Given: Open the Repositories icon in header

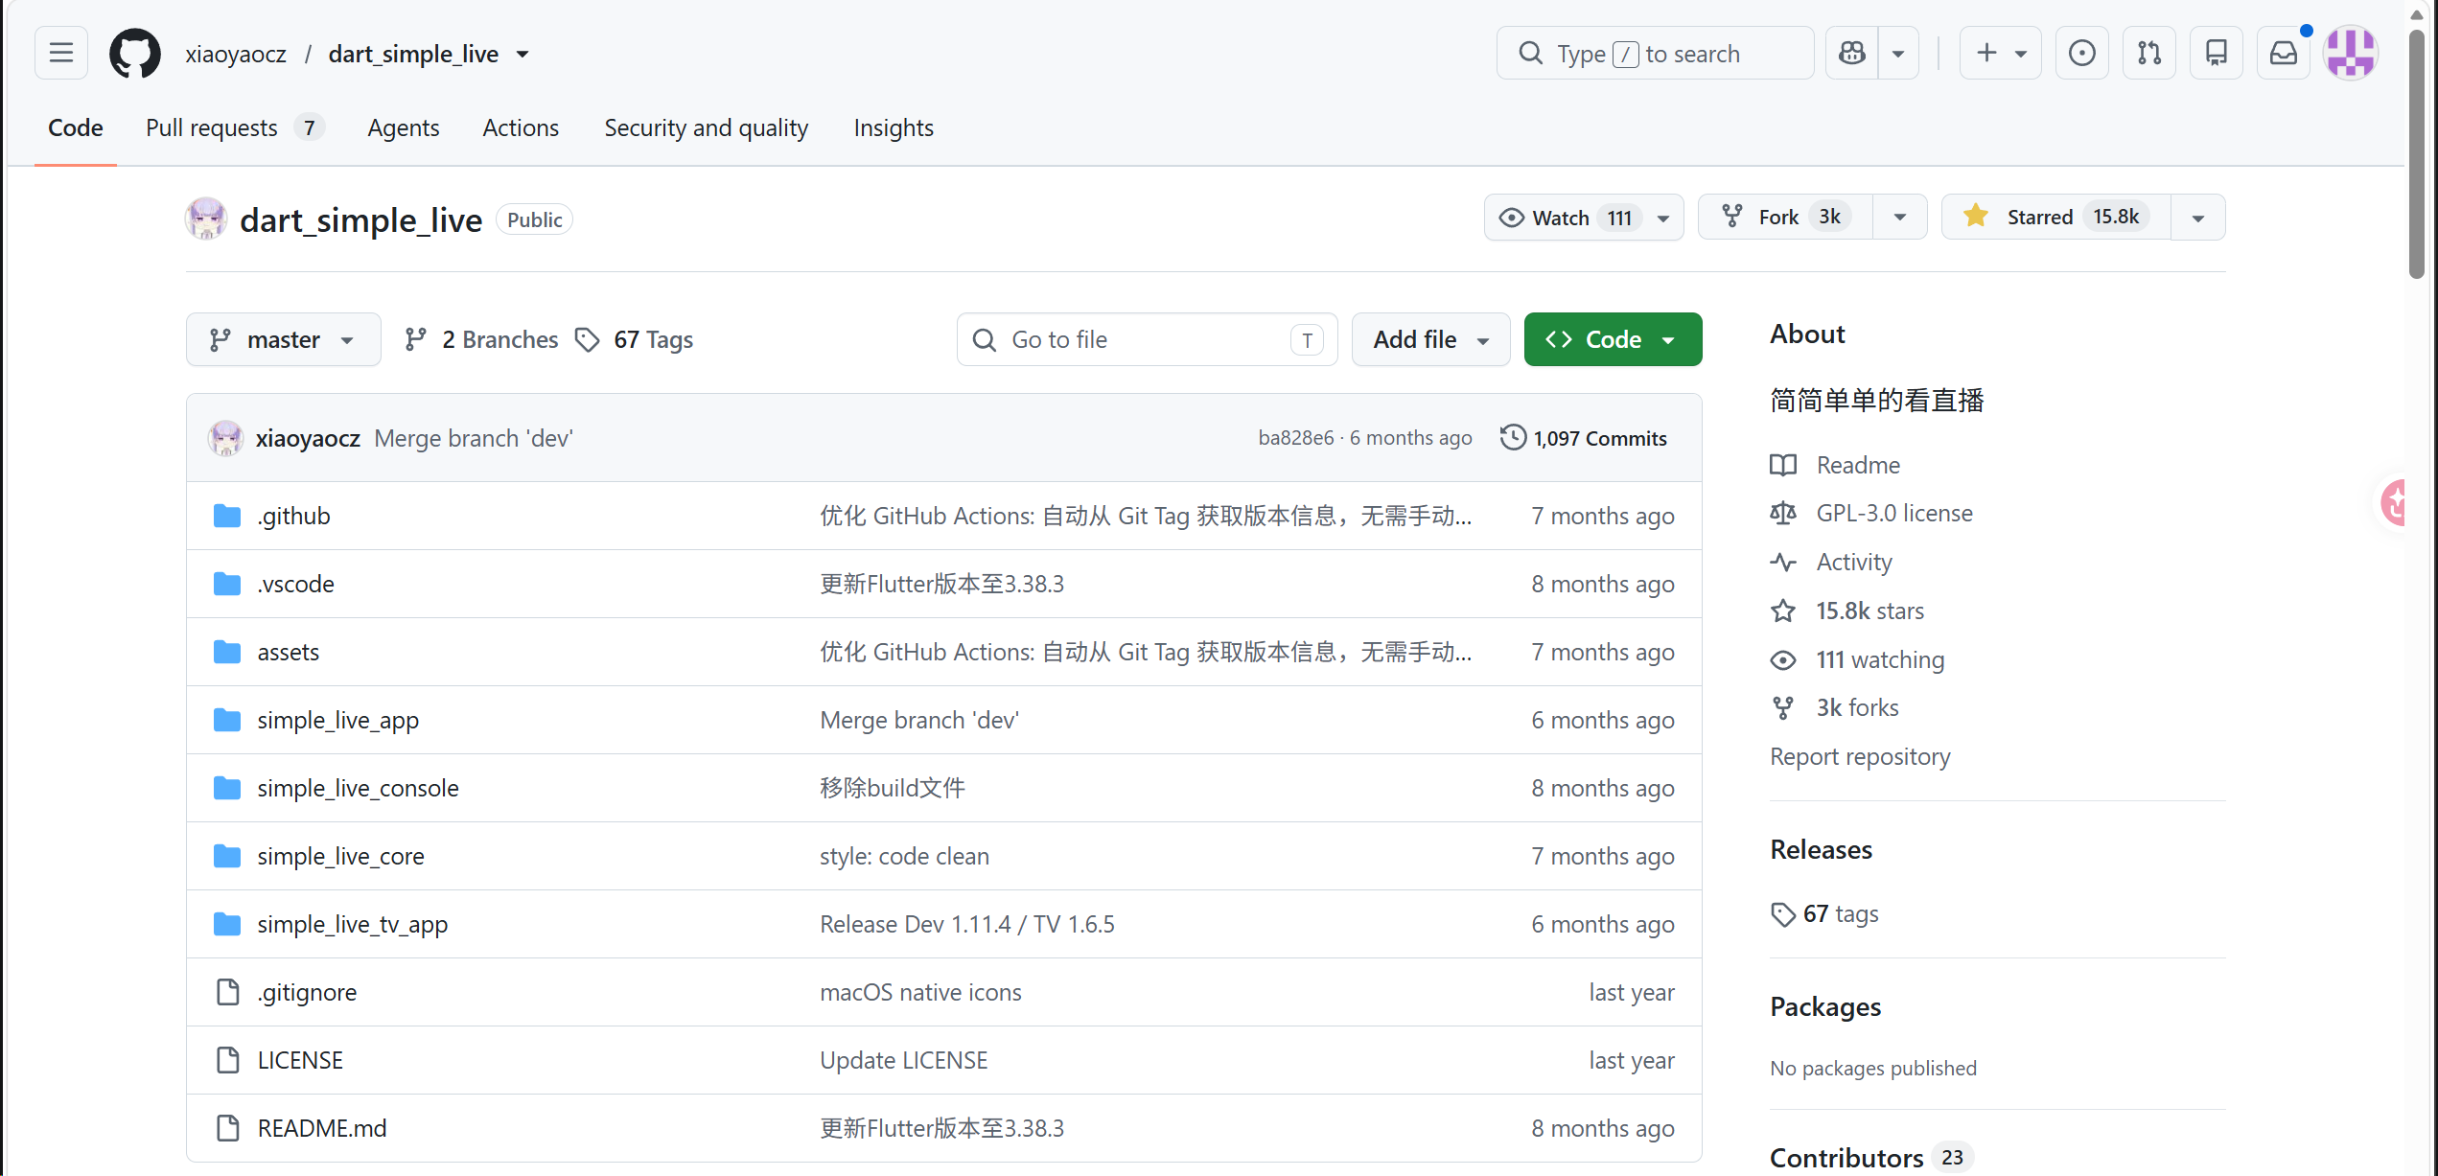Looking at the screenshot, I should pos(2217,53).
